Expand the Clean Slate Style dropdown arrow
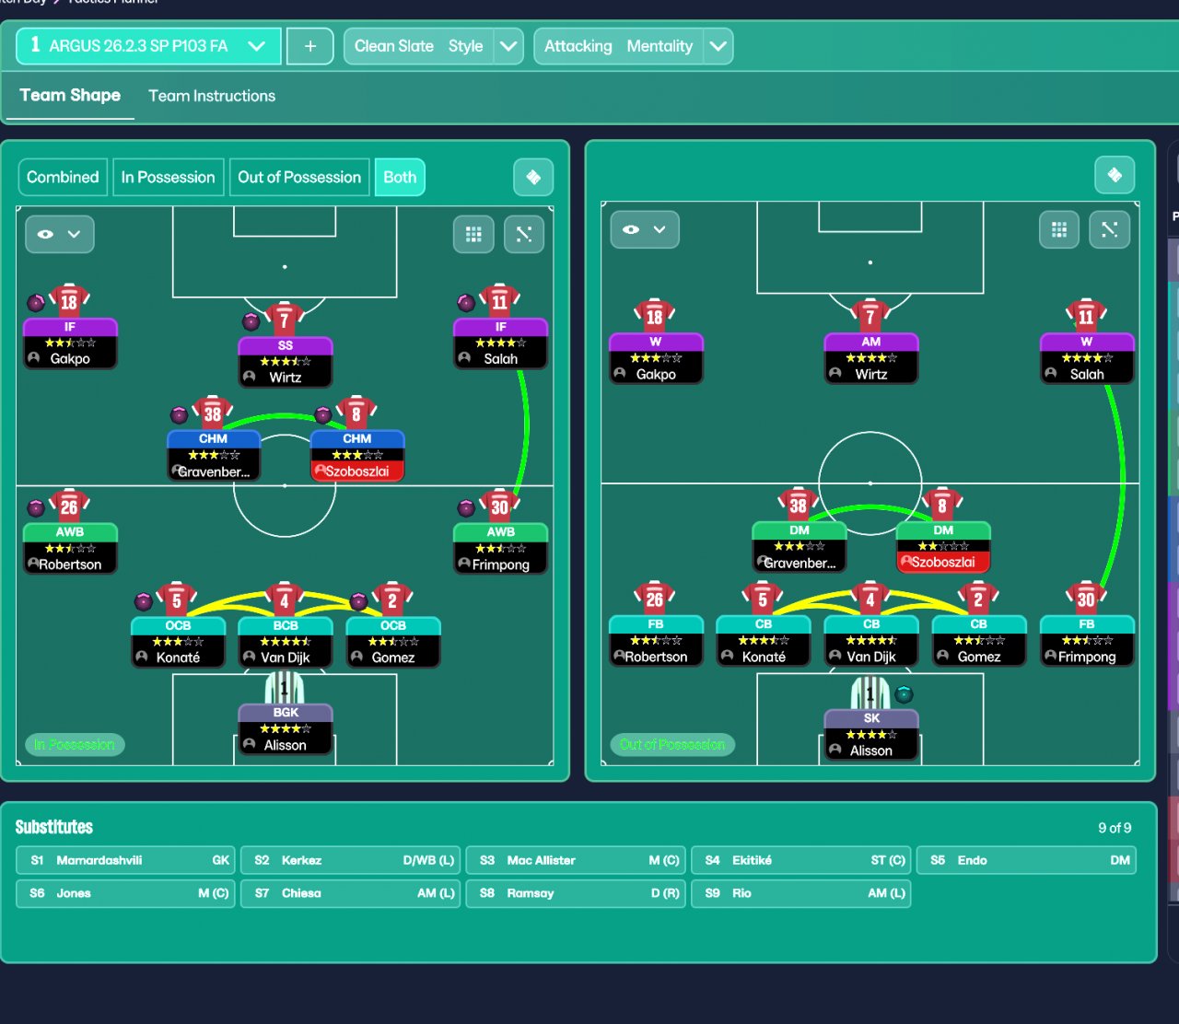The height and width of the screenshot is (1024, 1179). (508, 46)
